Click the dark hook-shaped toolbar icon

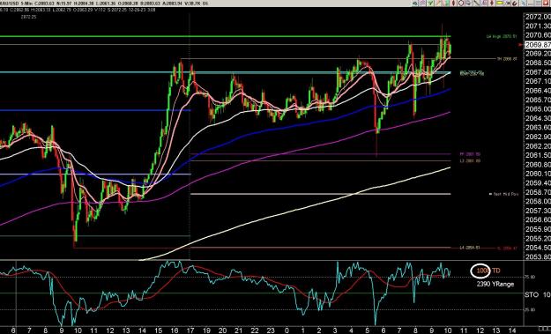click(x=515, y=4)
